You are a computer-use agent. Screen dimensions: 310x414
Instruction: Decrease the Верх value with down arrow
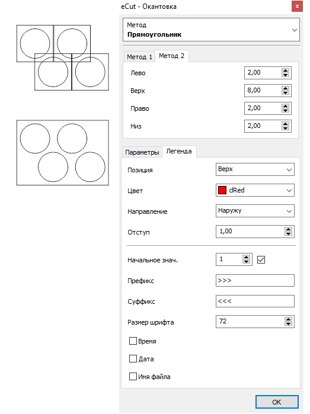[x=285, y=92]
